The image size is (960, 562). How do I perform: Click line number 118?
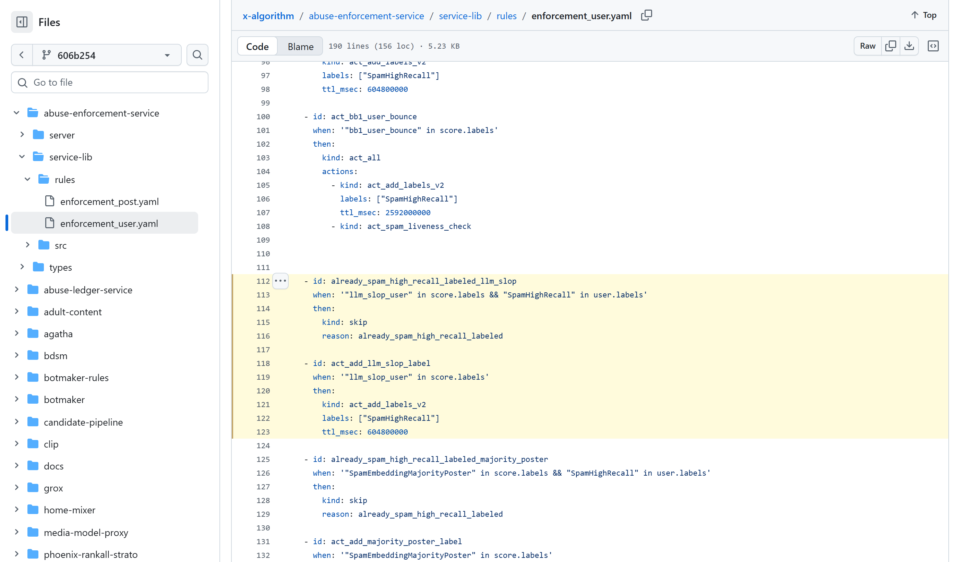click(263, 363)
